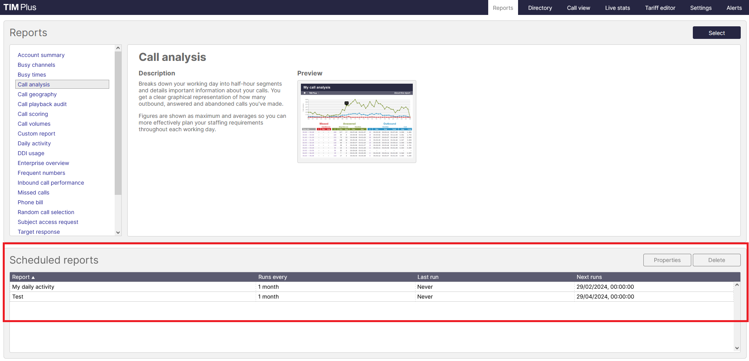749x361 pixels.
Task: Delete the selected scheduled report
Action: (716, 260)
